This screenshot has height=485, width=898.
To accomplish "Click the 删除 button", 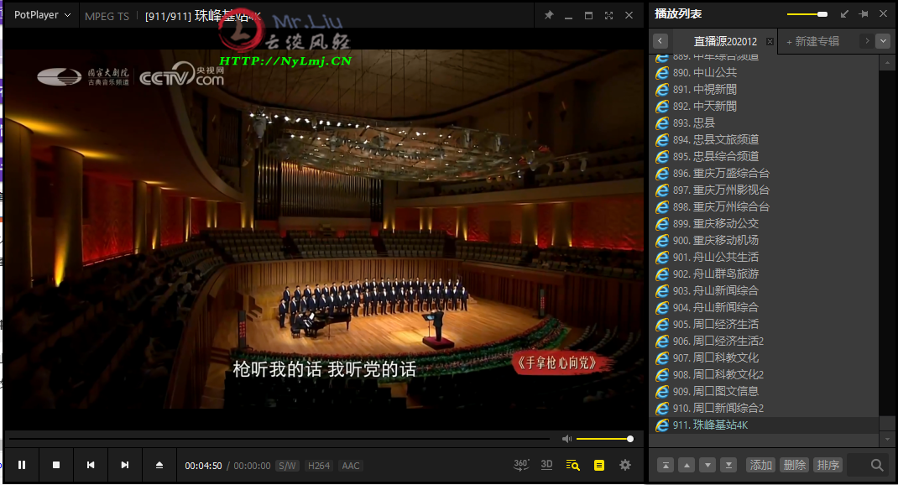I will pos(794,465).
